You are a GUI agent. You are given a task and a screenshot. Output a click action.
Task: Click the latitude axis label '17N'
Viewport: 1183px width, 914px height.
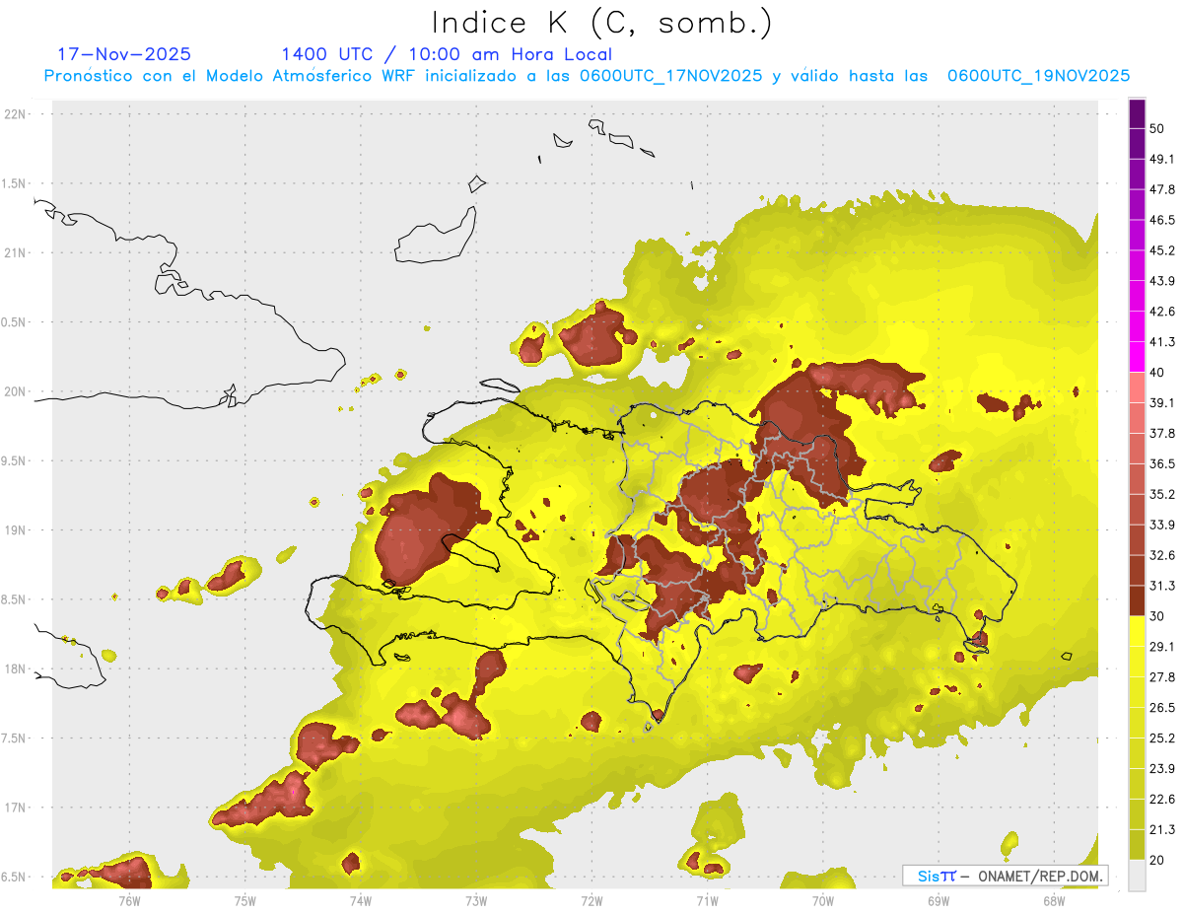point(15,809)
